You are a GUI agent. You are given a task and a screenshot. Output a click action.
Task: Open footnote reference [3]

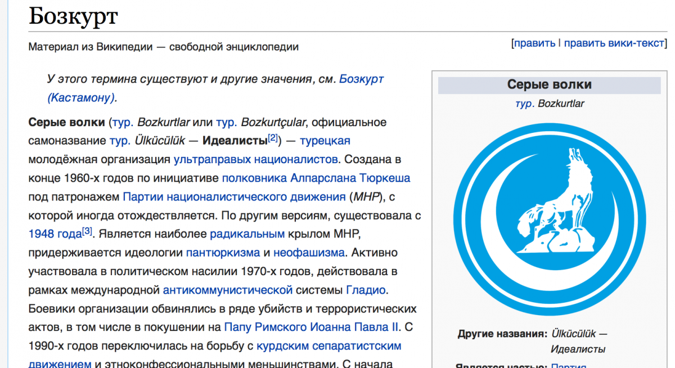87,230
